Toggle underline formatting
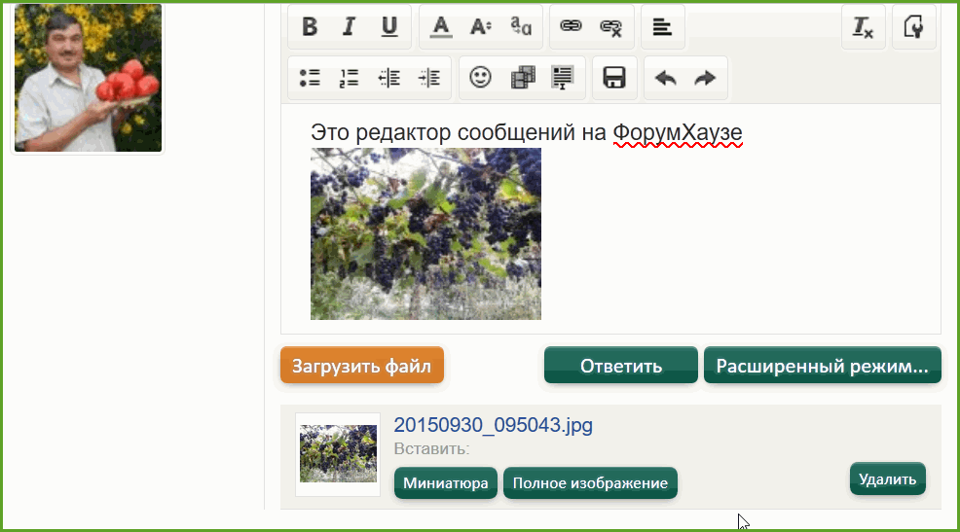 point(389,27)
